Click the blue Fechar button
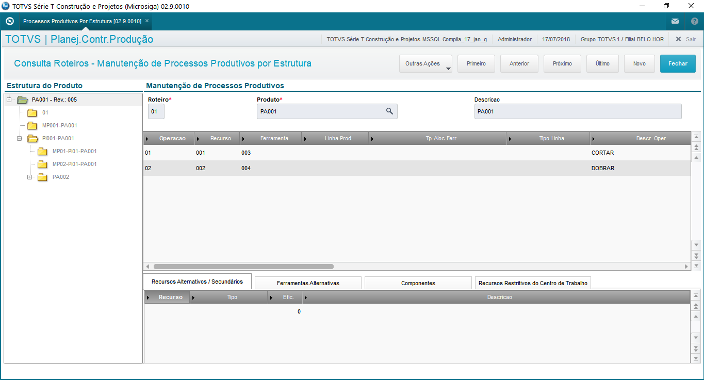Viewport: 704px width, 380px height. (x=678, y=63)
